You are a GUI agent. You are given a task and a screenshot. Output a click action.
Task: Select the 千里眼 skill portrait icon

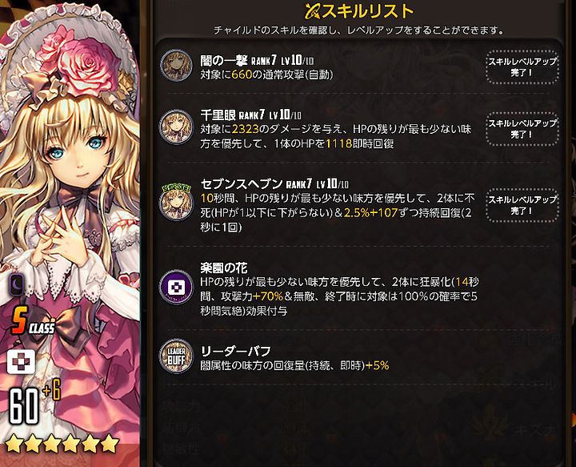tap(176, 127)
